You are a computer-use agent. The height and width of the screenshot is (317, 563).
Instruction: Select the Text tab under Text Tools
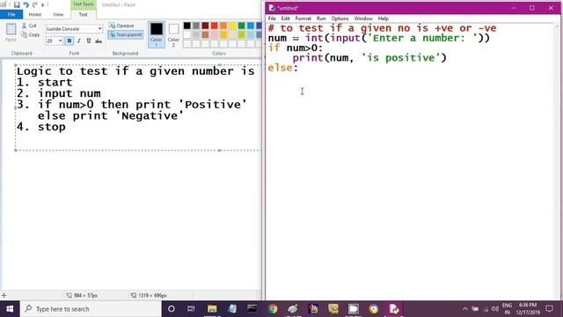click(x=83, y=14)
